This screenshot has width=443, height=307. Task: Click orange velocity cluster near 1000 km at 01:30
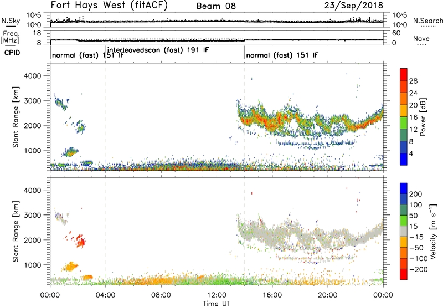(x=70, y=267)
